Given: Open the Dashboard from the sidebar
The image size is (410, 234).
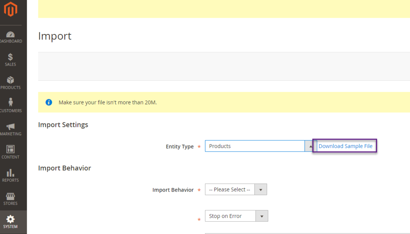Looking at the screenshot, I should [x=11, y=37].
